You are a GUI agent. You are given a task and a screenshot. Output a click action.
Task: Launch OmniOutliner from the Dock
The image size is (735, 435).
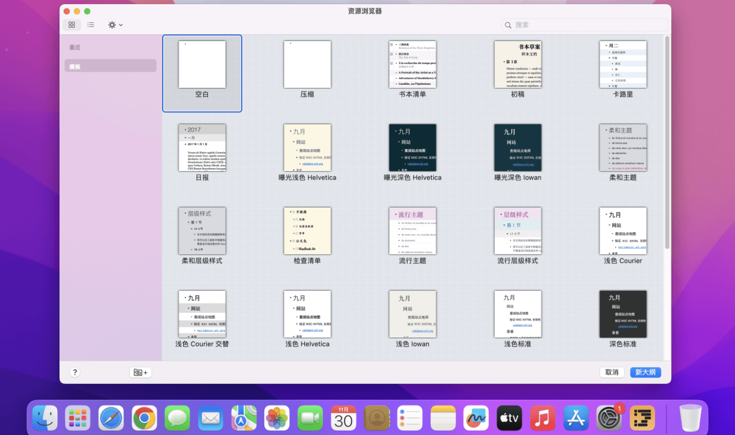tap(642, 418)
